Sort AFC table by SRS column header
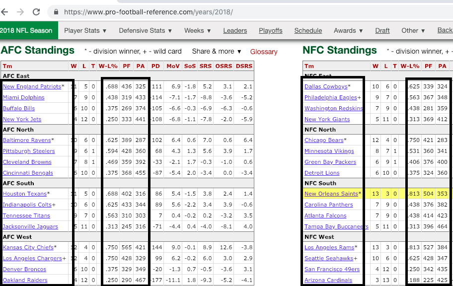 tap(206, 66)
